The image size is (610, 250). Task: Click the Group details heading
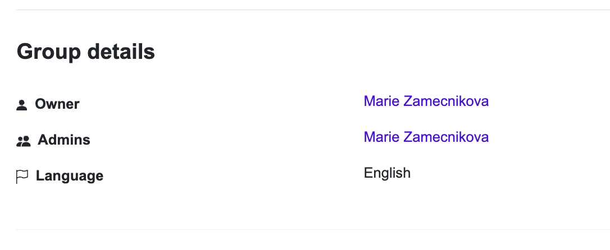coord(86,52)
